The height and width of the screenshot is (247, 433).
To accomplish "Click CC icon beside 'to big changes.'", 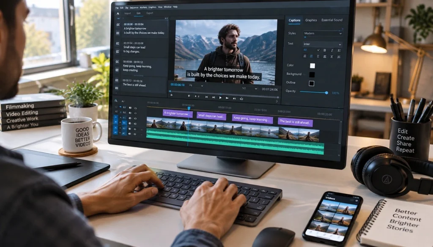I will coord(118,52).
